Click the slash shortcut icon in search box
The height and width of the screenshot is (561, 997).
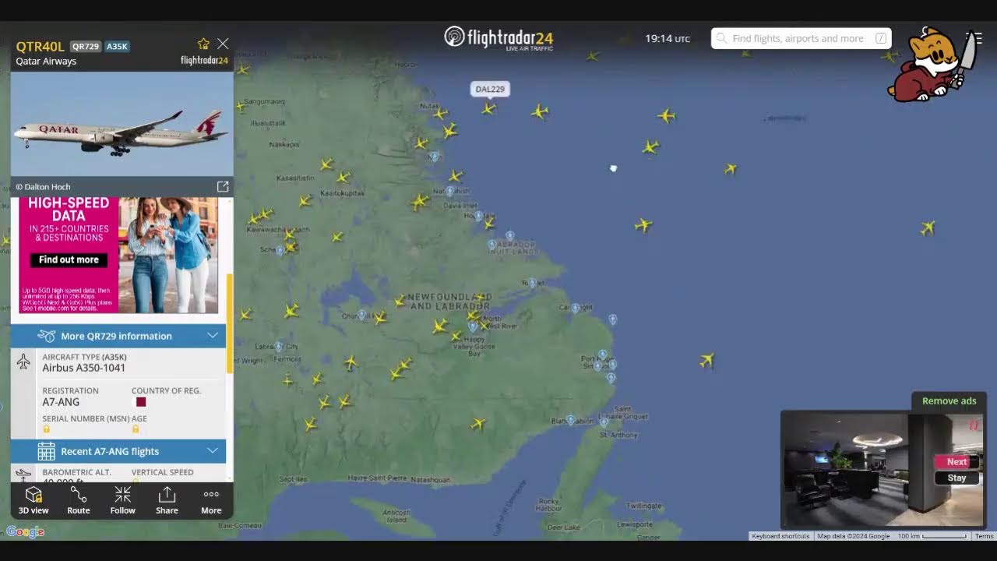tap(881, 38)
